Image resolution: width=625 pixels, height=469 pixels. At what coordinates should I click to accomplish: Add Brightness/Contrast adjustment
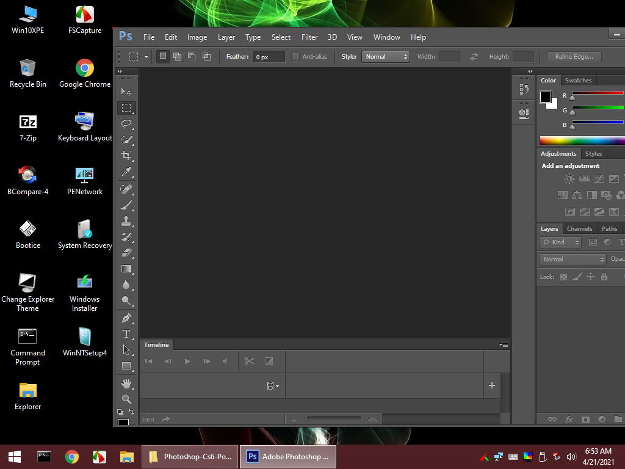(x=569, y=179)
